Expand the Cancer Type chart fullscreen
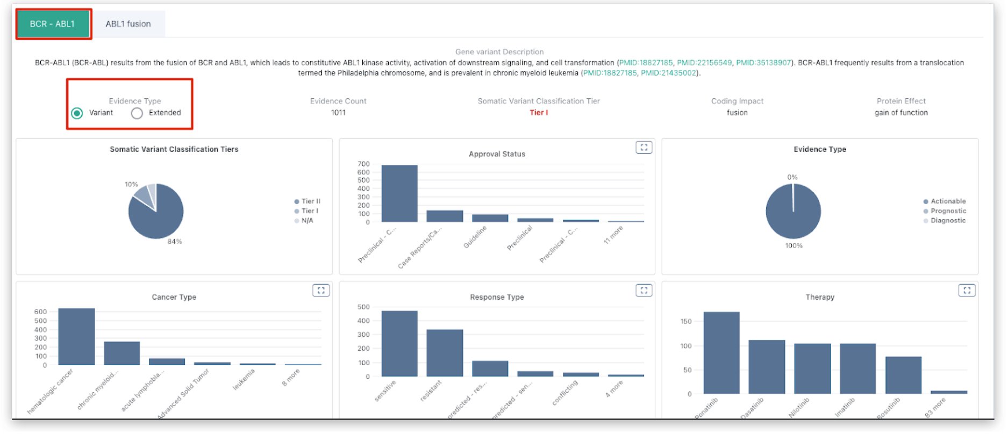 point(321,290)
